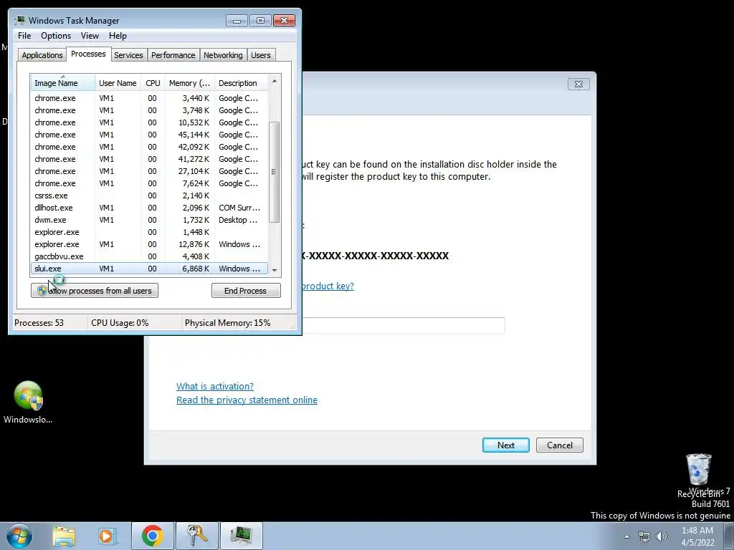Select the slui.exe process row
Image resolution: width=734 pixels, height=550 pixels.
(x=149, y=269)
